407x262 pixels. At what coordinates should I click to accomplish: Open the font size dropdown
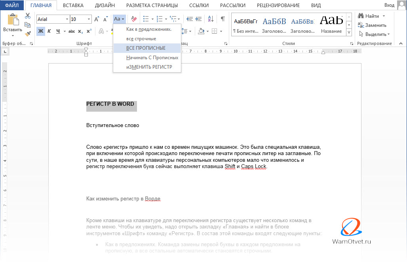89,19
